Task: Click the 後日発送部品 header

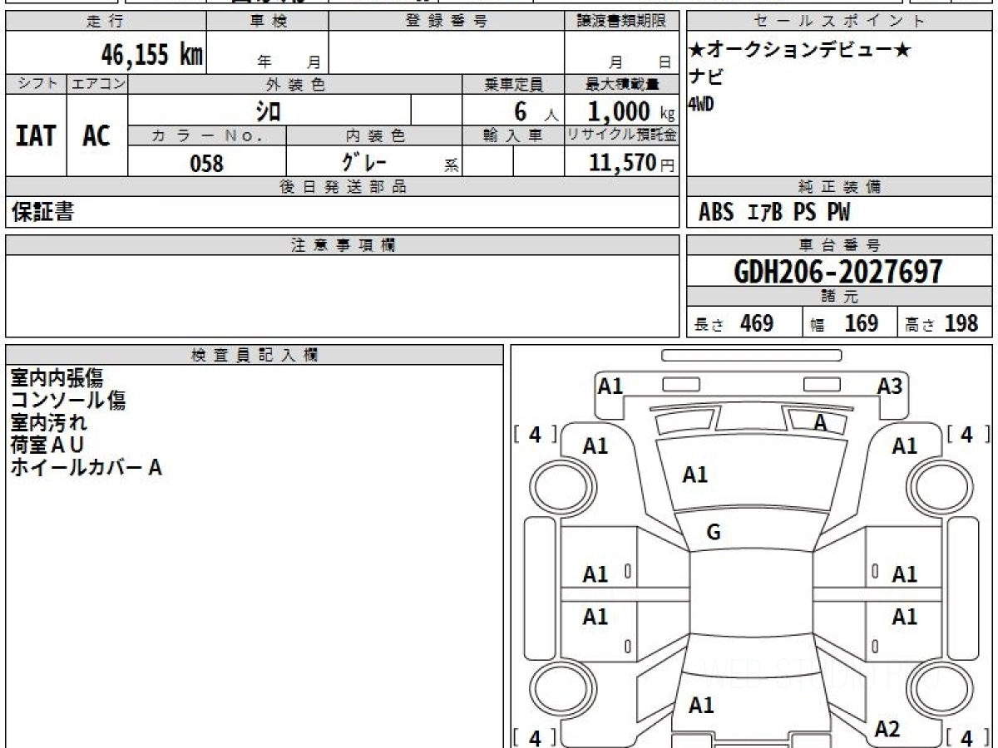Action: (343, 187)
